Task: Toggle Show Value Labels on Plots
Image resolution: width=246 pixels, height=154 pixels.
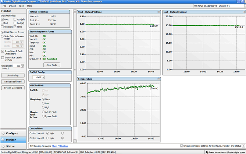Action: point(3,58)
